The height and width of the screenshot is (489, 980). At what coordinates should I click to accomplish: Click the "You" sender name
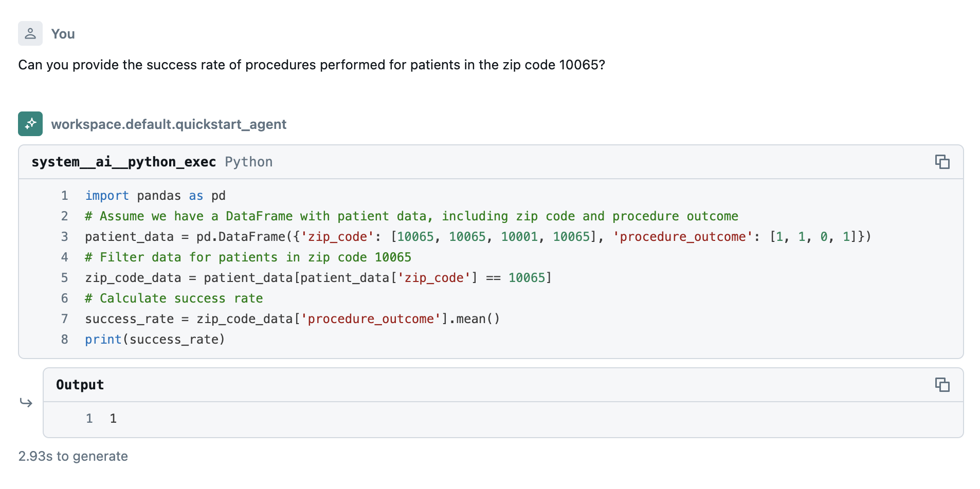point(63,34)
